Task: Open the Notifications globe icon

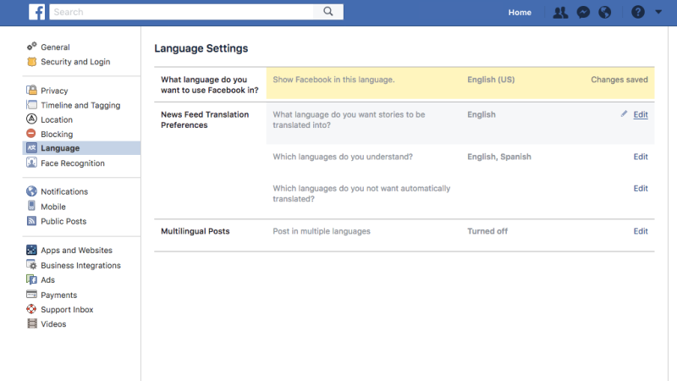Action: [x=604, y=13]
